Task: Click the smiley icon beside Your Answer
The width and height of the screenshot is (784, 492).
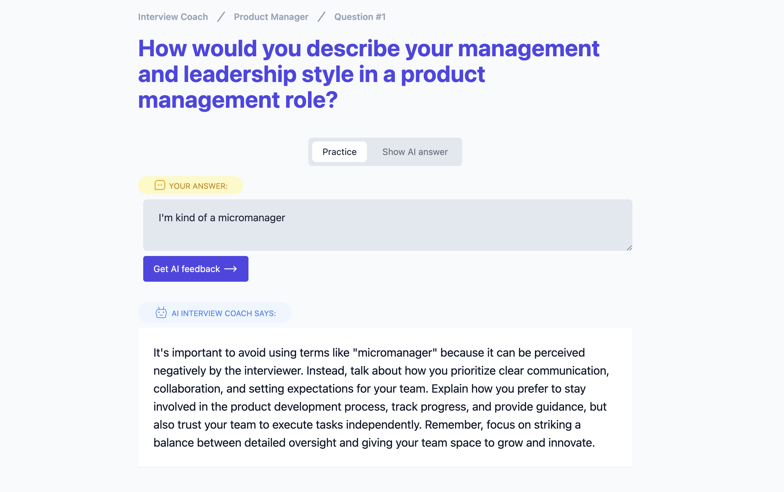Action: [x=160, y=186]
